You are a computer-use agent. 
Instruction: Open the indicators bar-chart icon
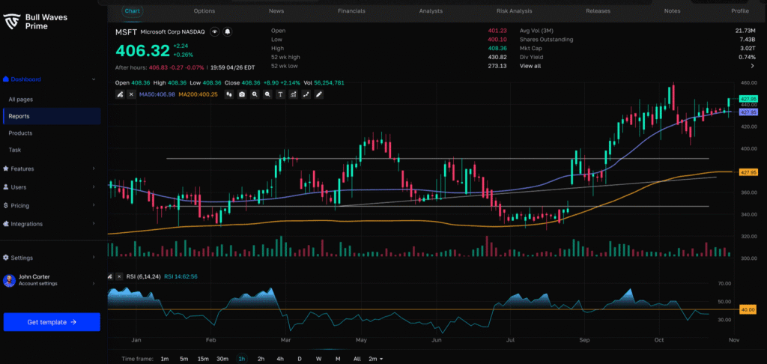pos(293,94)
